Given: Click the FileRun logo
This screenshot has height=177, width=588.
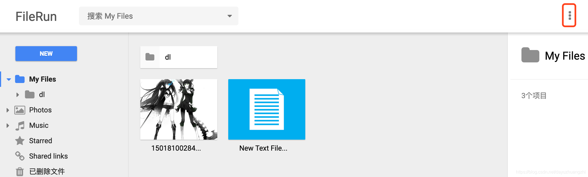Looking at the screenshot, I should pyautogui.click(x=36, y=16).
